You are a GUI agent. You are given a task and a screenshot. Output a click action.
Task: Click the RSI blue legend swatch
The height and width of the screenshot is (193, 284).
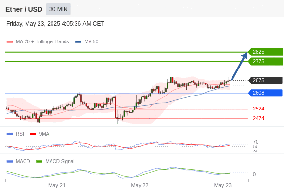pyautogui.click(x=10, y=134)
